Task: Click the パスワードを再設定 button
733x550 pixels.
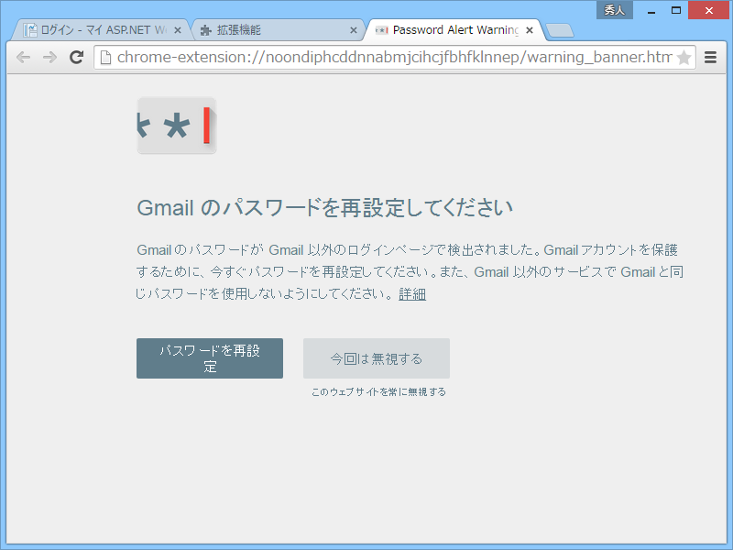Action: (x=209, y=357)
